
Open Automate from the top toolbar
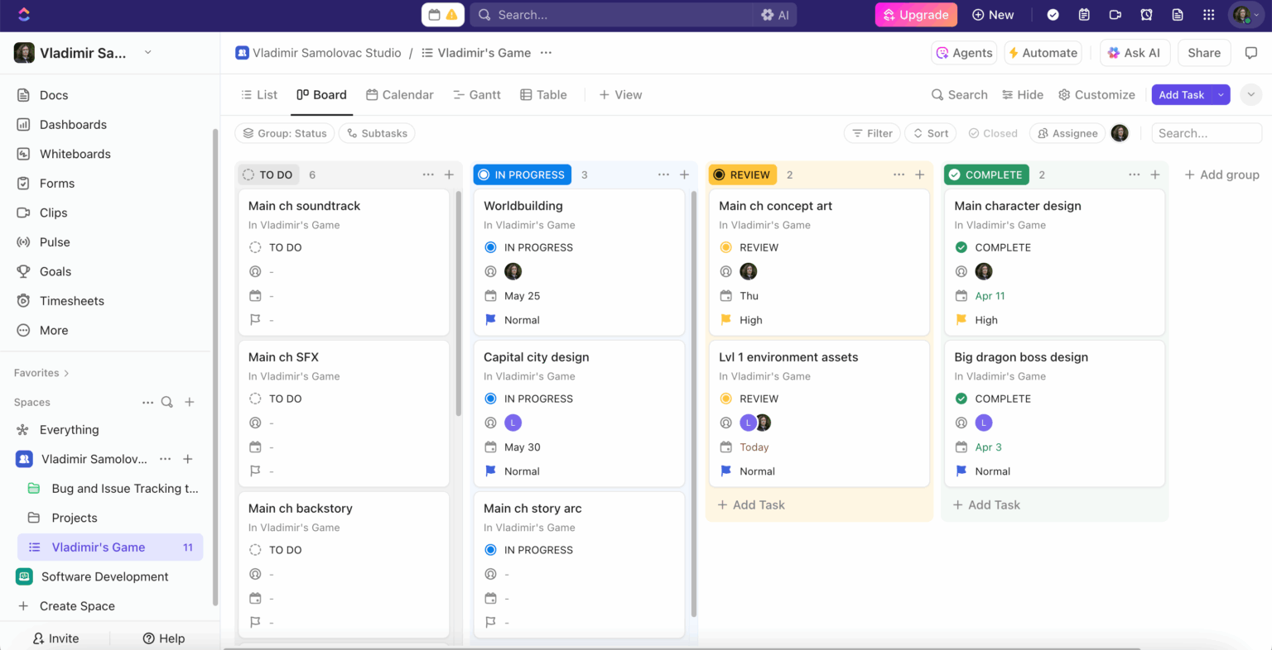(1043, 52)
